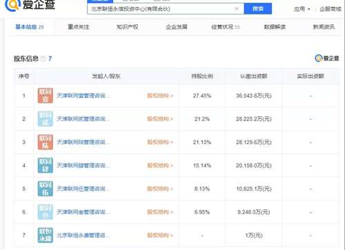Expand 股权结构 for row 2 shareholder
This screenshot has height=250, width=345.
(x=160, y=118)
